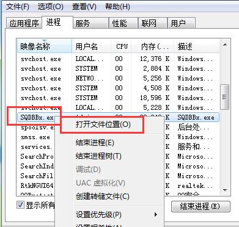Toggle the 显示所有 users' processes checkbox
This screenshot has width=239, height=227.
pyautogui.click(x=20, y=205)
